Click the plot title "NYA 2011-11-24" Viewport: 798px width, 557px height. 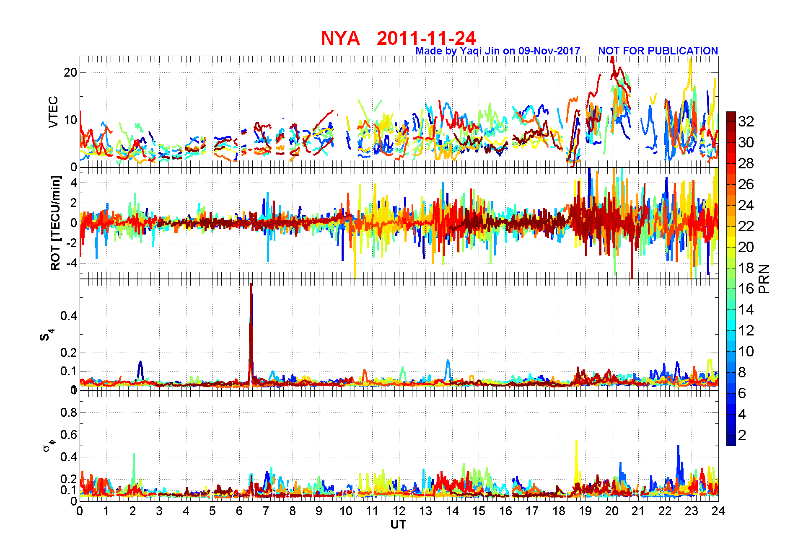(x=399, y=39)
